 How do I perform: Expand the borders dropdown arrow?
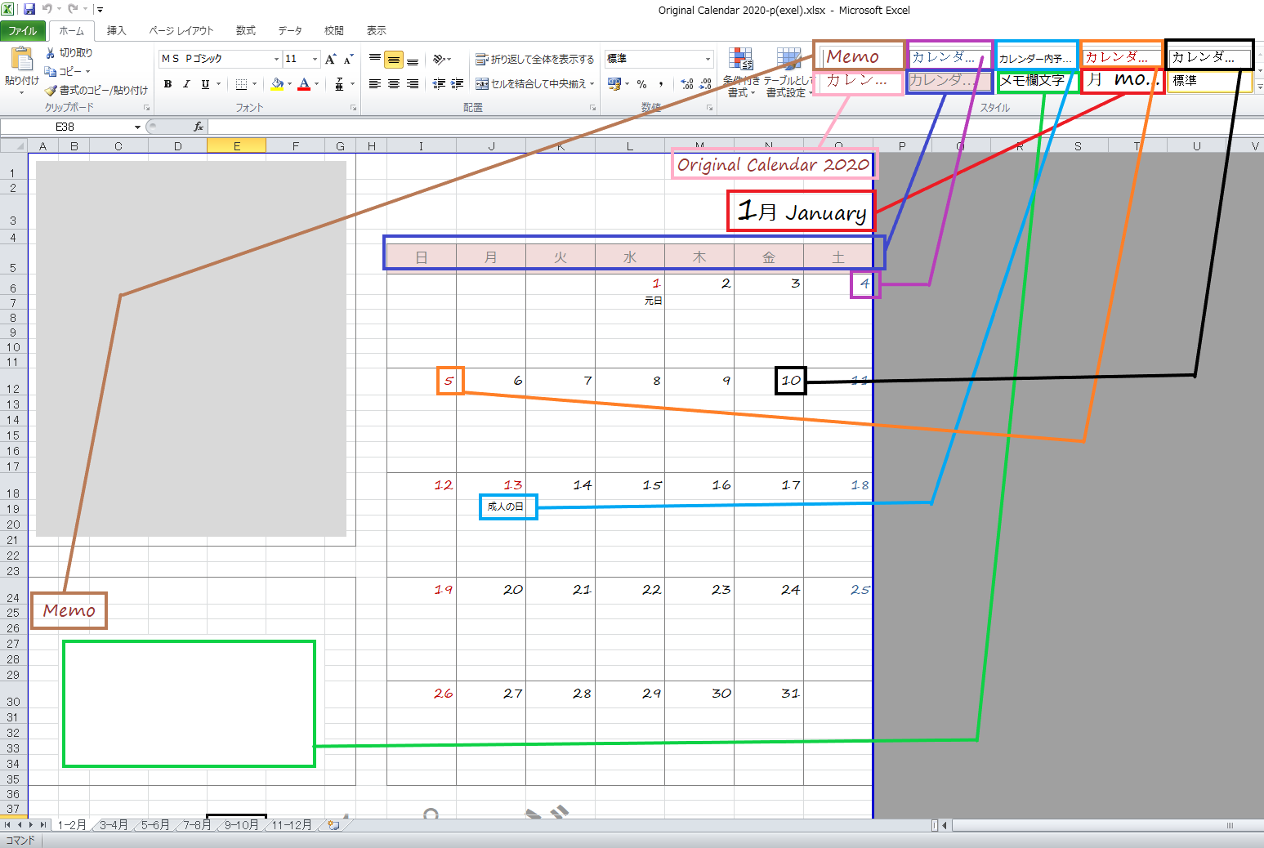[x=254, y=84]
